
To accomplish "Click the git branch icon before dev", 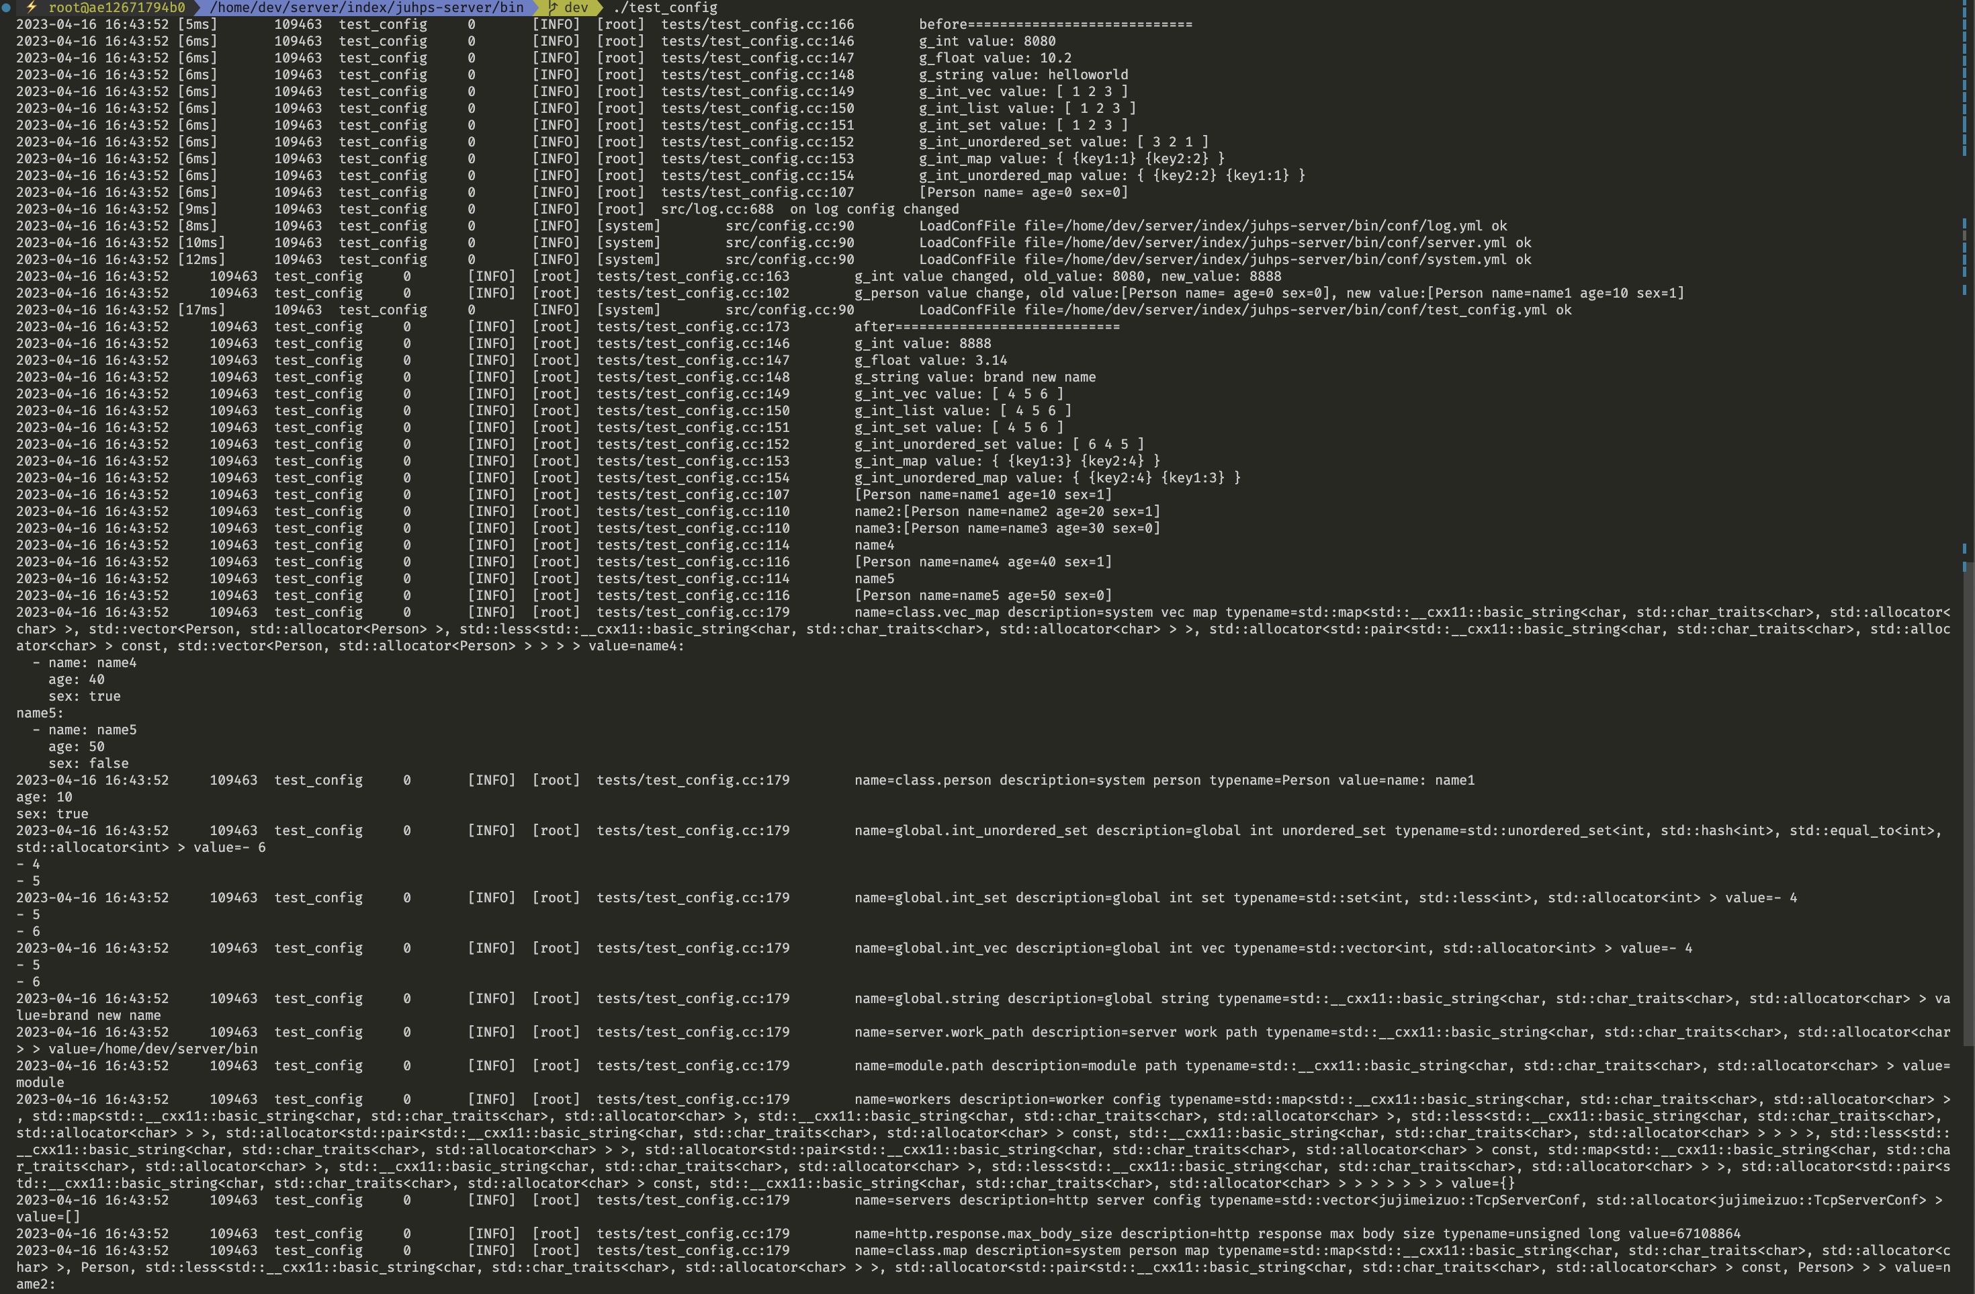I will coord(553,7).
